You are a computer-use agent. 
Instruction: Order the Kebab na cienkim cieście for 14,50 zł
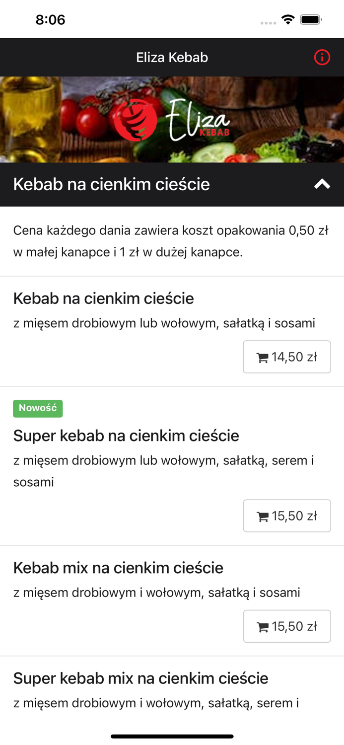287,356
